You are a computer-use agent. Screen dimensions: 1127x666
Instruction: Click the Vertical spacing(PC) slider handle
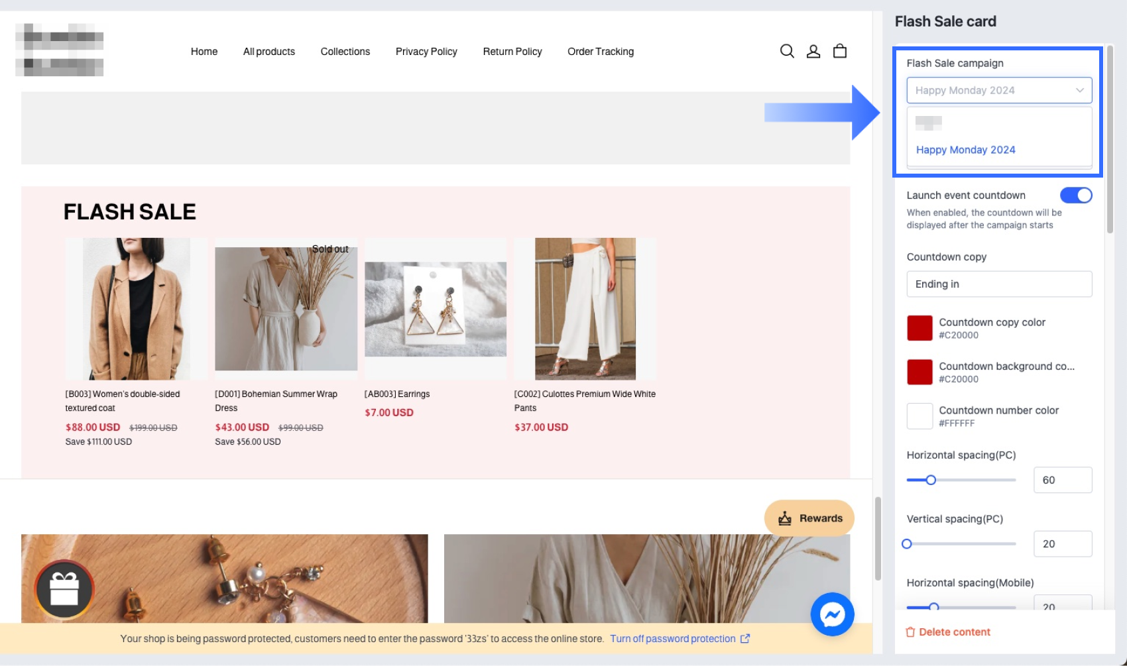(x=907, y=544)
